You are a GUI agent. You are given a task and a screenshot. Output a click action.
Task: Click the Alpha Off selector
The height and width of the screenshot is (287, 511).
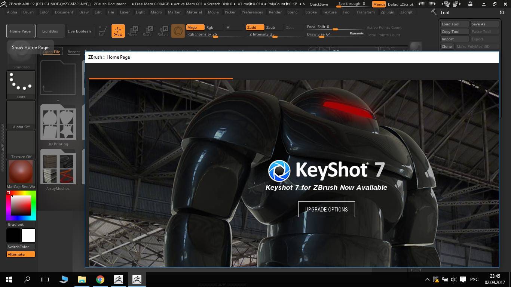point(21,114)
